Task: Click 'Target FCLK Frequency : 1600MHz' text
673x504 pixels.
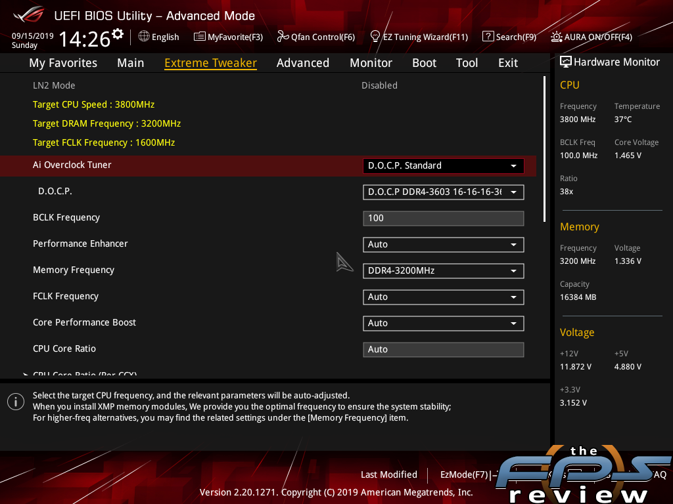Action: (103, 142)
